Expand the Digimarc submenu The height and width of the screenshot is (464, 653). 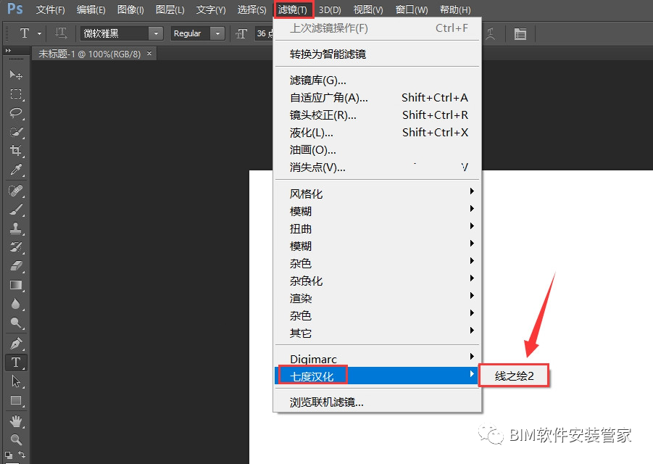point(377,358)
